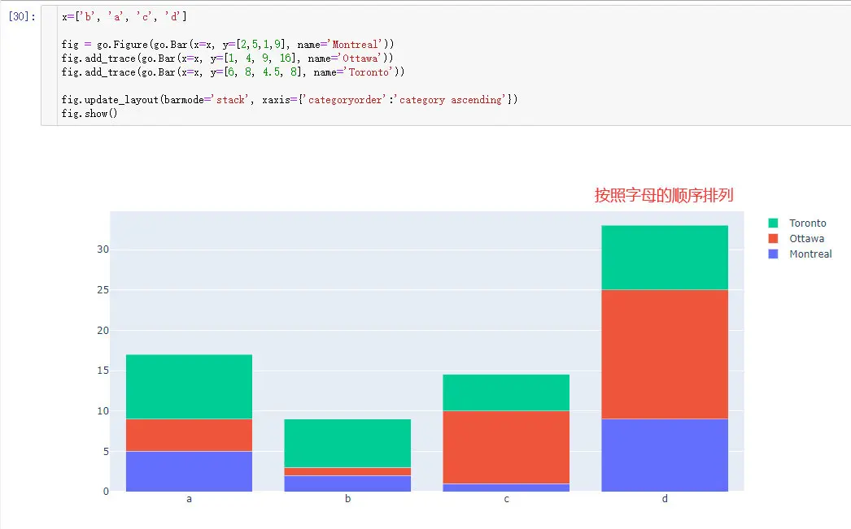Click the red Ottawa segment of bar c
This screenshot has height=529, width=851.
click(506, 447)
